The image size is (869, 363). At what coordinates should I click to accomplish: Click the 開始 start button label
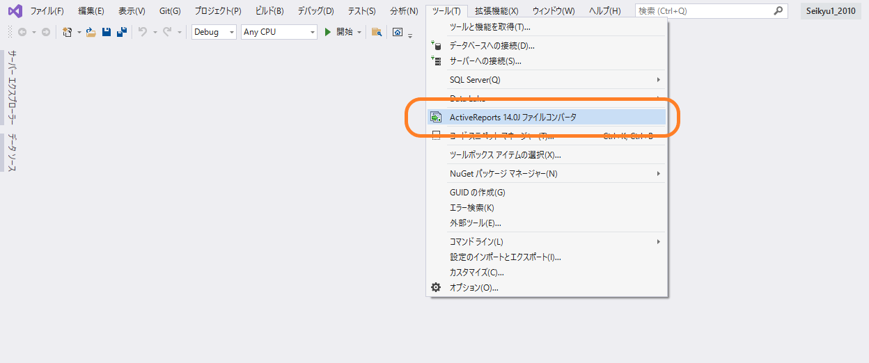click(344, 32)
